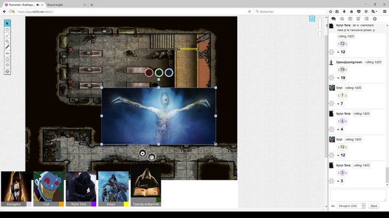This screenshot has width=389, height=218.
Task: Click the page scrollbar down arrow
Action: tap(326, 206)
